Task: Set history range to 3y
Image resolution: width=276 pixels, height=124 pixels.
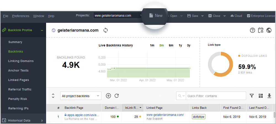Action: pyautogui.click(x=189, y=45)
